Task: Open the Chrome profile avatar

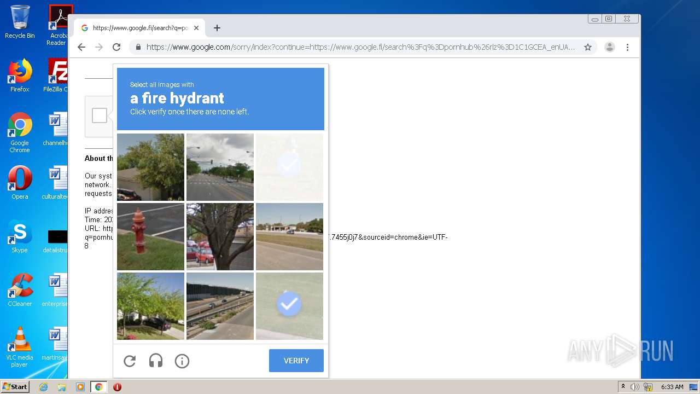Action: (610, 47)
